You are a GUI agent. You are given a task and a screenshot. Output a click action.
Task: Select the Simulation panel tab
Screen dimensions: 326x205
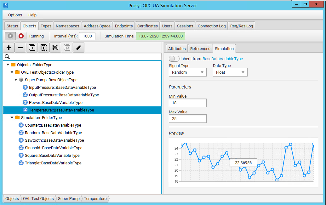[x=224, y=48]
